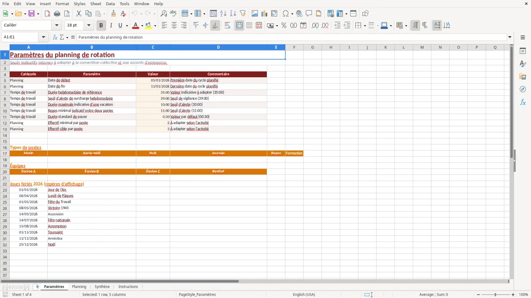Click zoom in plus button
531x298 pixels.
pyautogui.click(x=513, y=294)
